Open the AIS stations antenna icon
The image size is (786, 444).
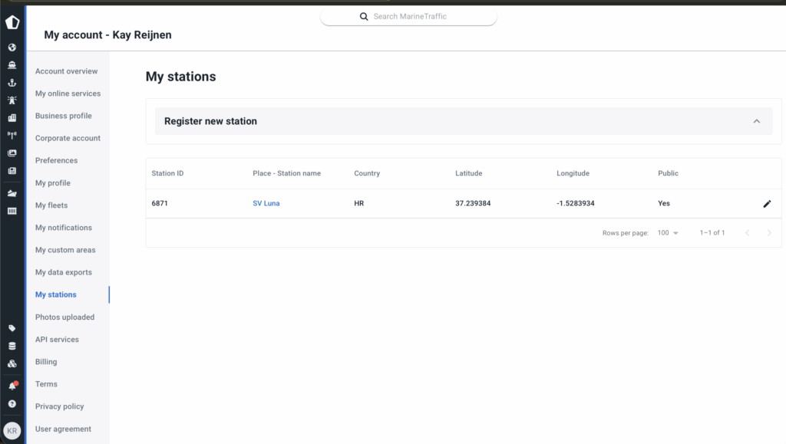12,135
